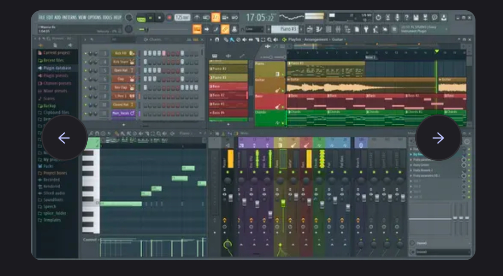Open the Playlist options menu arrow
Screen dimensions: 503x276
[211, 40]
